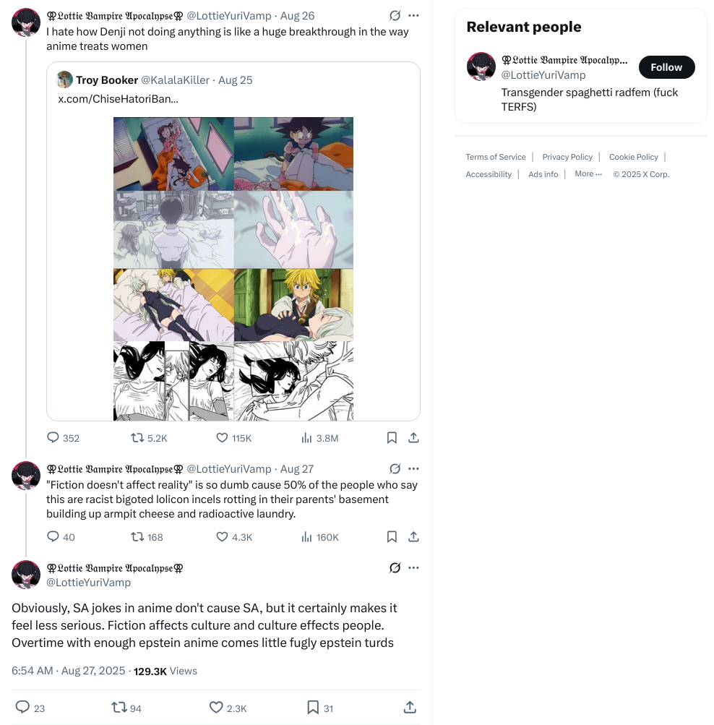
Task: Reply to the Denji tweet with 352 comments
Action: 64,438
